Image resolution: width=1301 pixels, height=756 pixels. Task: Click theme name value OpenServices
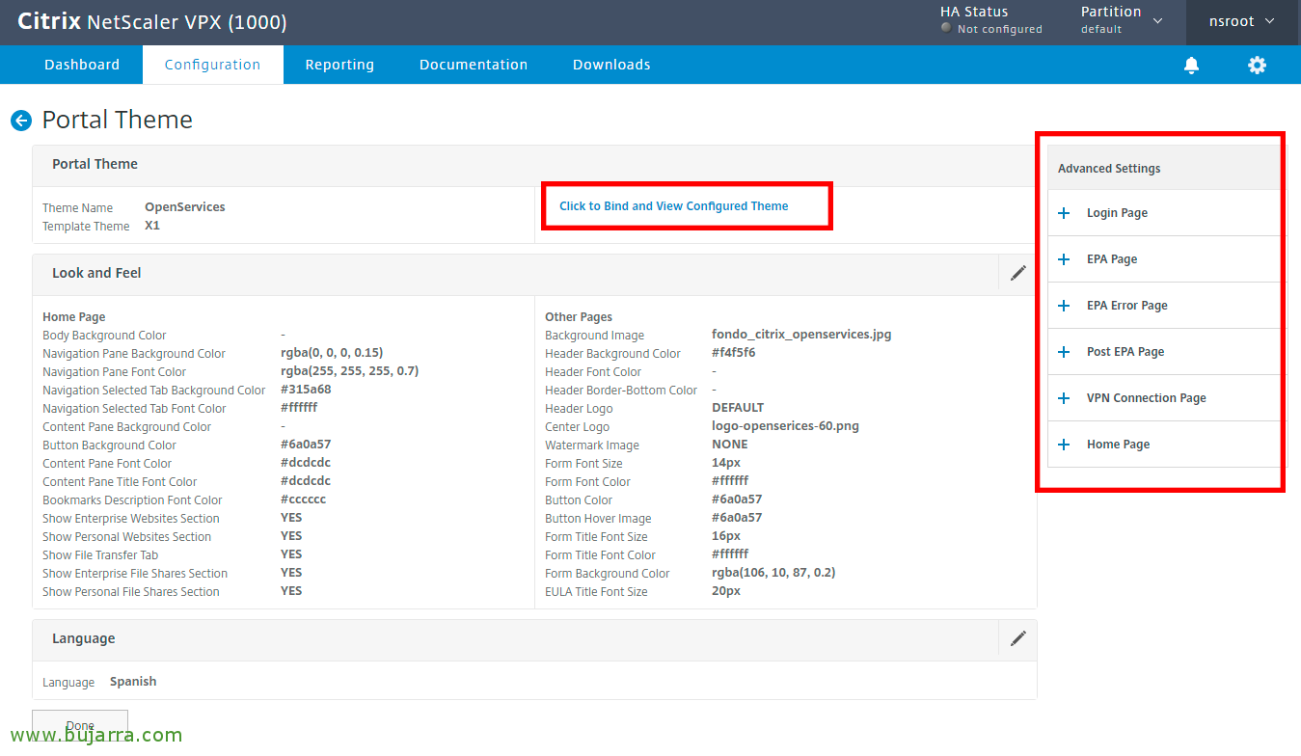185,206
